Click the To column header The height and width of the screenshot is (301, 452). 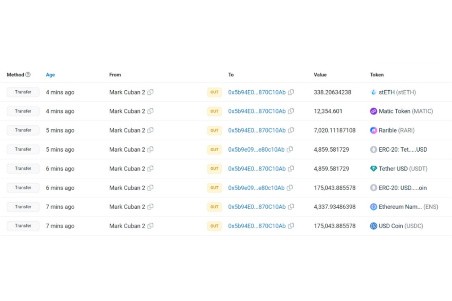[x=231, y=75]
